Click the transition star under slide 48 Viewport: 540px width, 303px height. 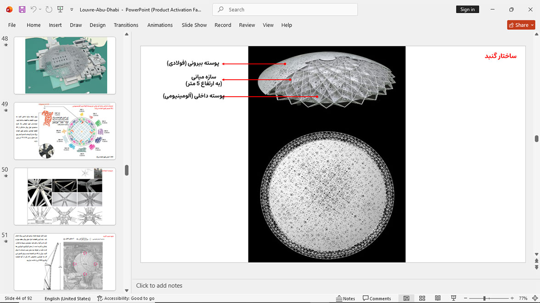click(6, 45)
